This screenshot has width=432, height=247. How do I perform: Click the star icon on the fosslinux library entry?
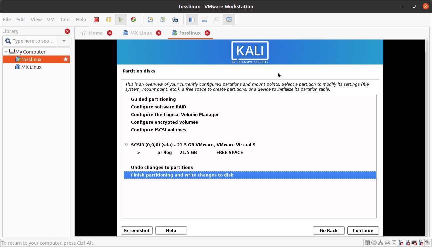(x=66, y=59)
